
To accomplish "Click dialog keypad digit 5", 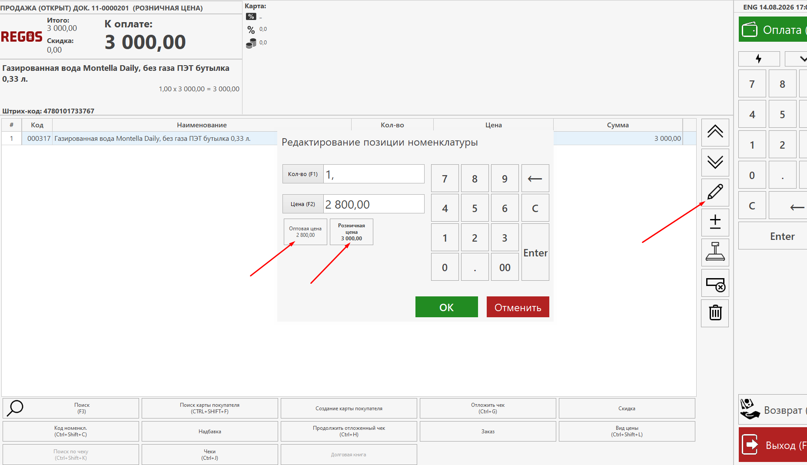I will pos(475,208).
